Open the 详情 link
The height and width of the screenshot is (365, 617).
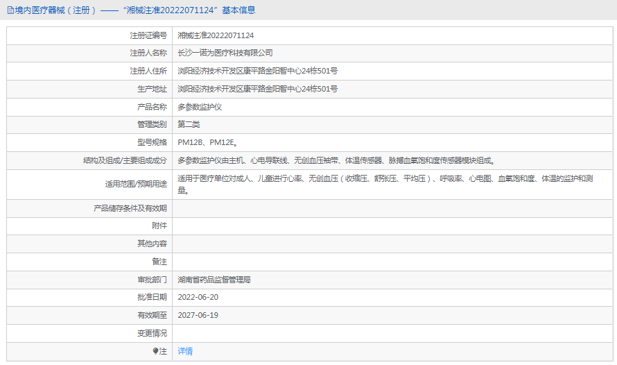tap(185, 351)
